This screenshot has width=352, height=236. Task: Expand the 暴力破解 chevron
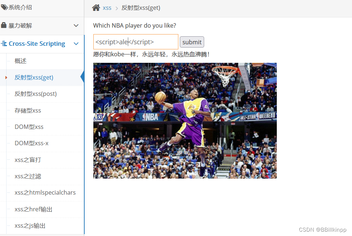tap(76, 25)
